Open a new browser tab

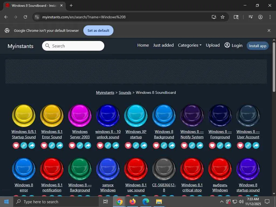tap(71, 5)
